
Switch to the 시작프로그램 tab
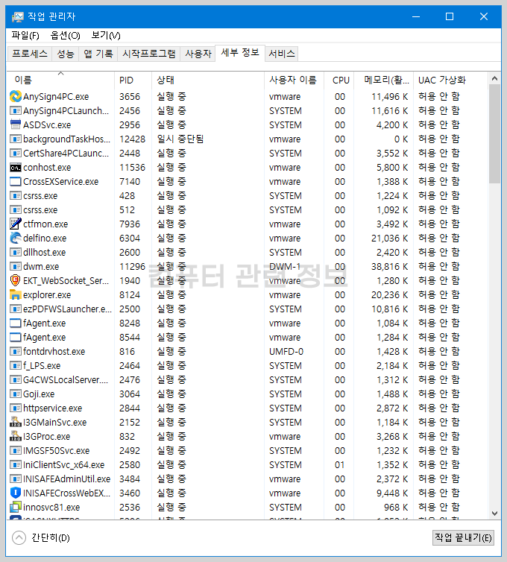click(149, 54)
